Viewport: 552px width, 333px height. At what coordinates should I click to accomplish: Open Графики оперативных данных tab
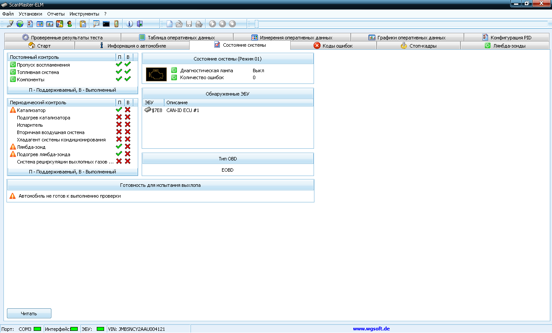pos(407,38)
